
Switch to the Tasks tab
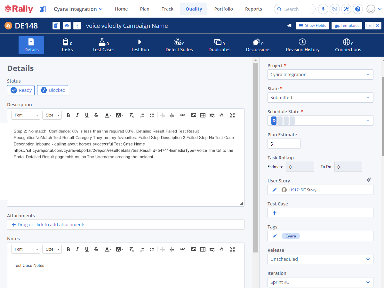click(x=67, y=45)
